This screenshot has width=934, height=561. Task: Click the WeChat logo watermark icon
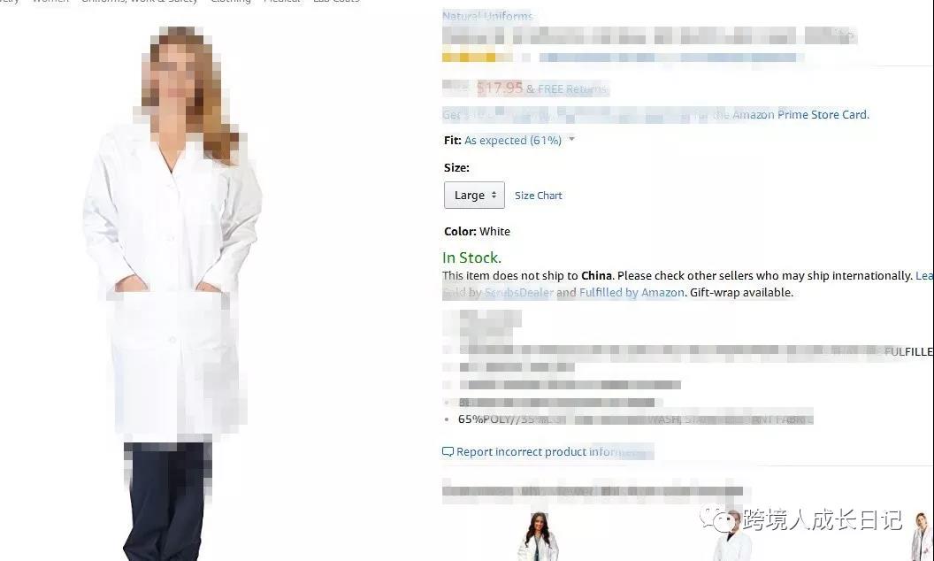click(718, 519)
